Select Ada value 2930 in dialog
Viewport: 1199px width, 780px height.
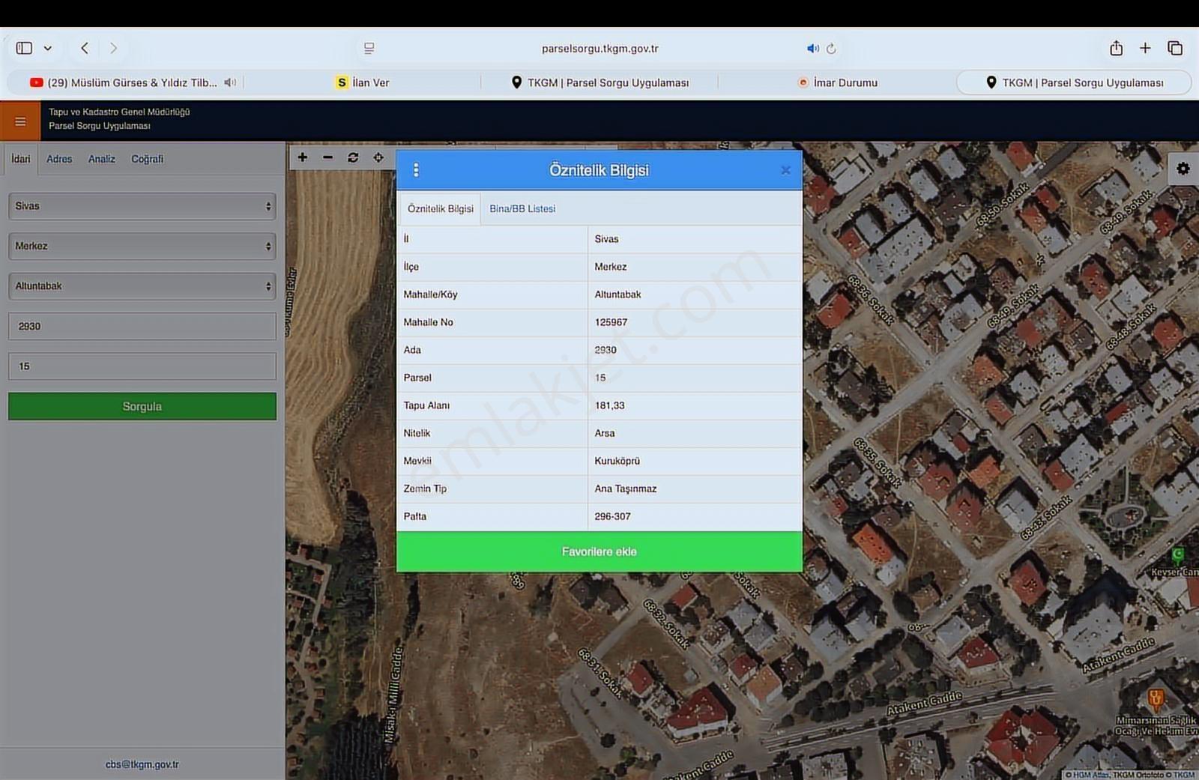coord(605,350)
